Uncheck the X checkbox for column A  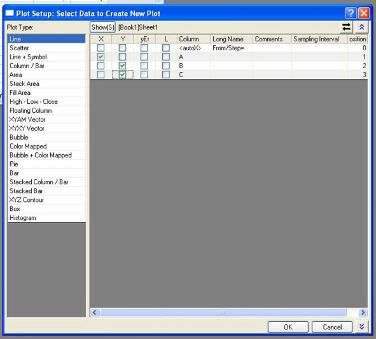101,57
